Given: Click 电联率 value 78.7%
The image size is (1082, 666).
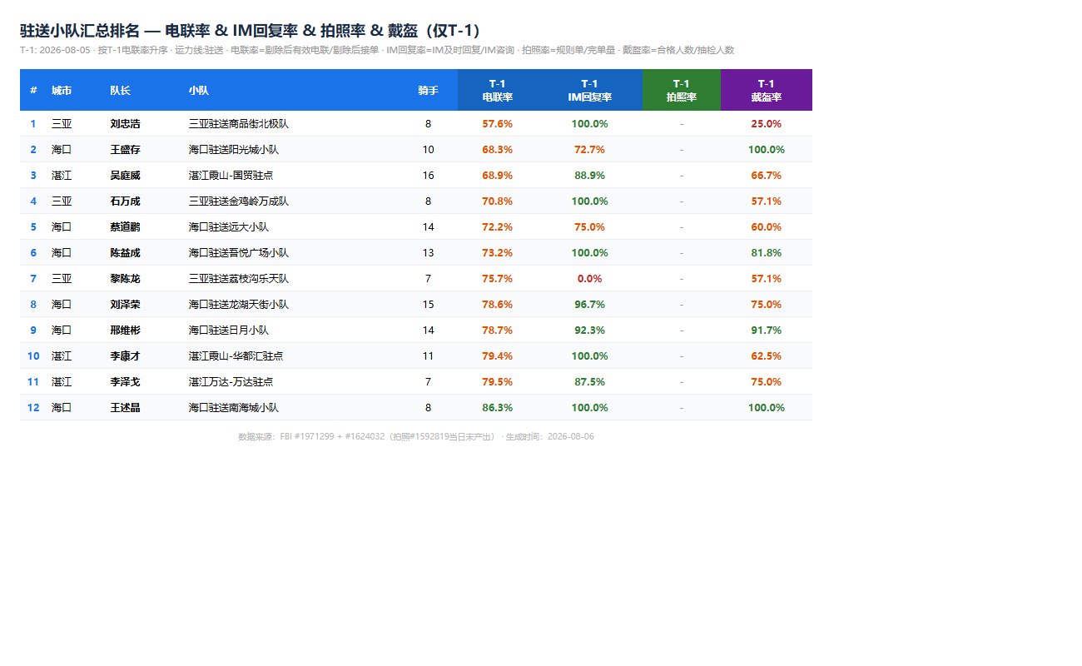Looking at the screenshot, I should [x=498, y=331].
